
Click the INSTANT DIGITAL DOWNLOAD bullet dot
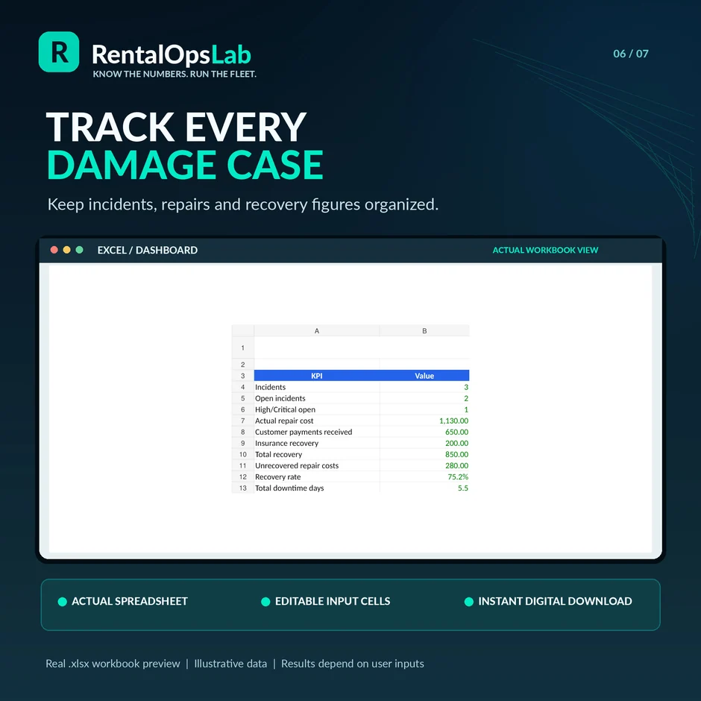click(x=469, y=602)
